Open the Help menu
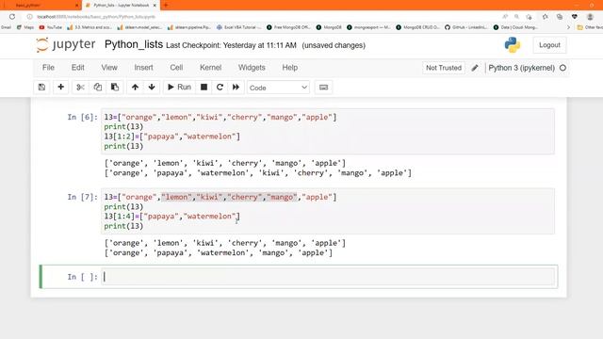 (290, 68)
